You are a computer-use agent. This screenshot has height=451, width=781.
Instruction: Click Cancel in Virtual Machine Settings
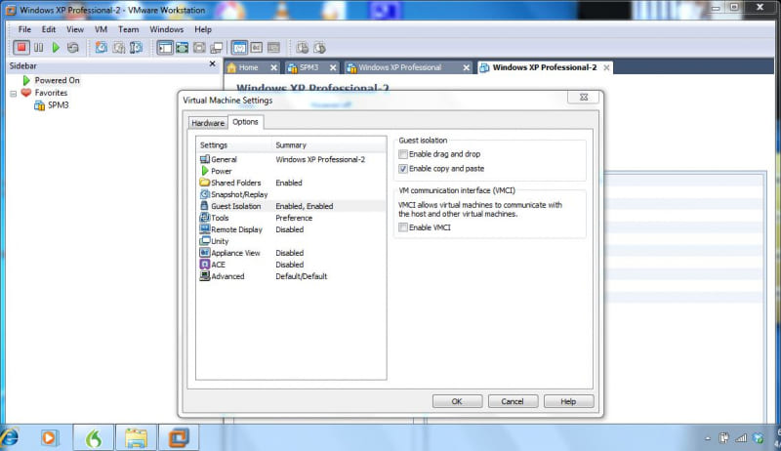coord(513,401)
